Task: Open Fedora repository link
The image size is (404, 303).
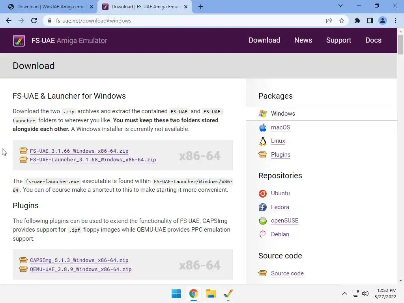Action: [x=280, y=207]
